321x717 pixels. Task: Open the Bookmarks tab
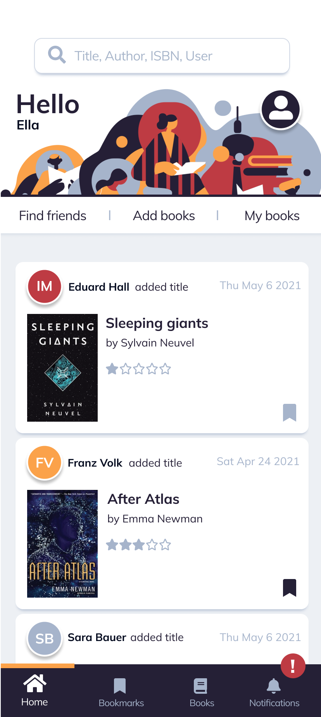(x=121, y=692)
